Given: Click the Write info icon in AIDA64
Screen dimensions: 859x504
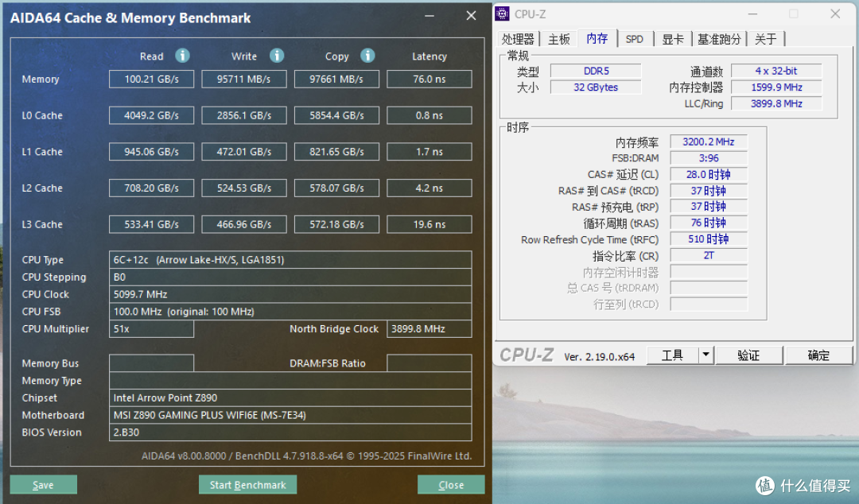Looking at the screenshot, I should [278, 56].
